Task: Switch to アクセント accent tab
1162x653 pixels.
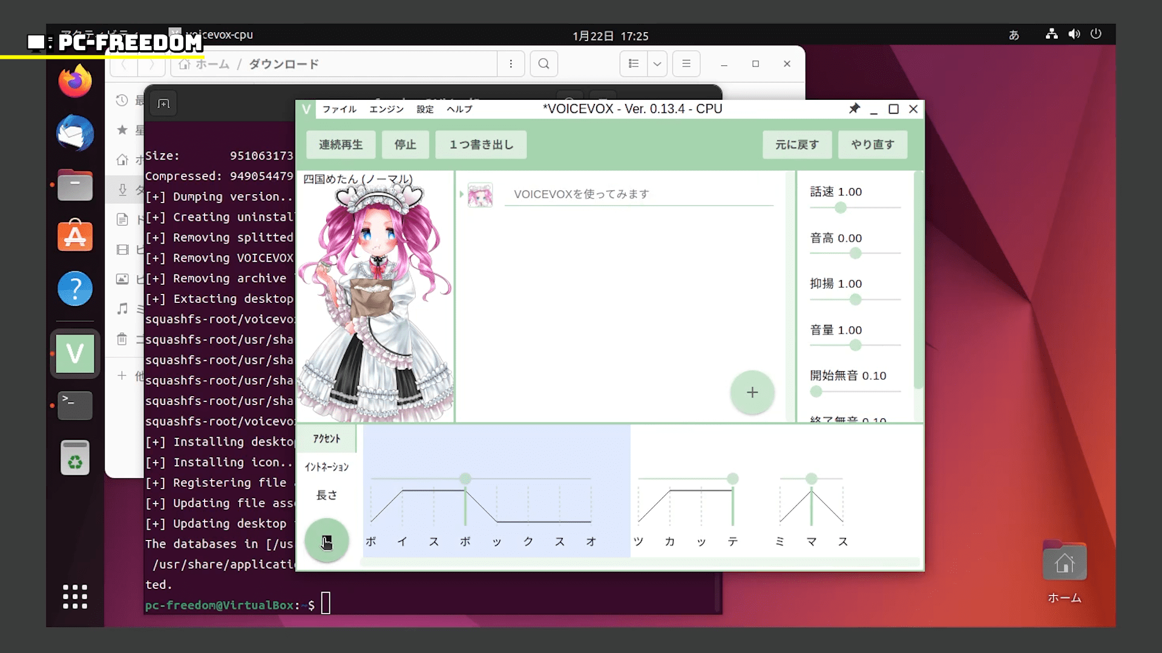Action: tap(326, 439)
